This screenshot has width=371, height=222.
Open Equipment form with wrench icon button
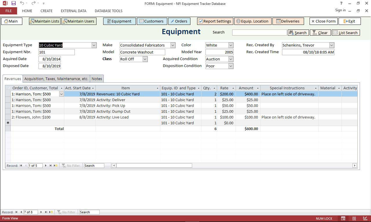119,21
